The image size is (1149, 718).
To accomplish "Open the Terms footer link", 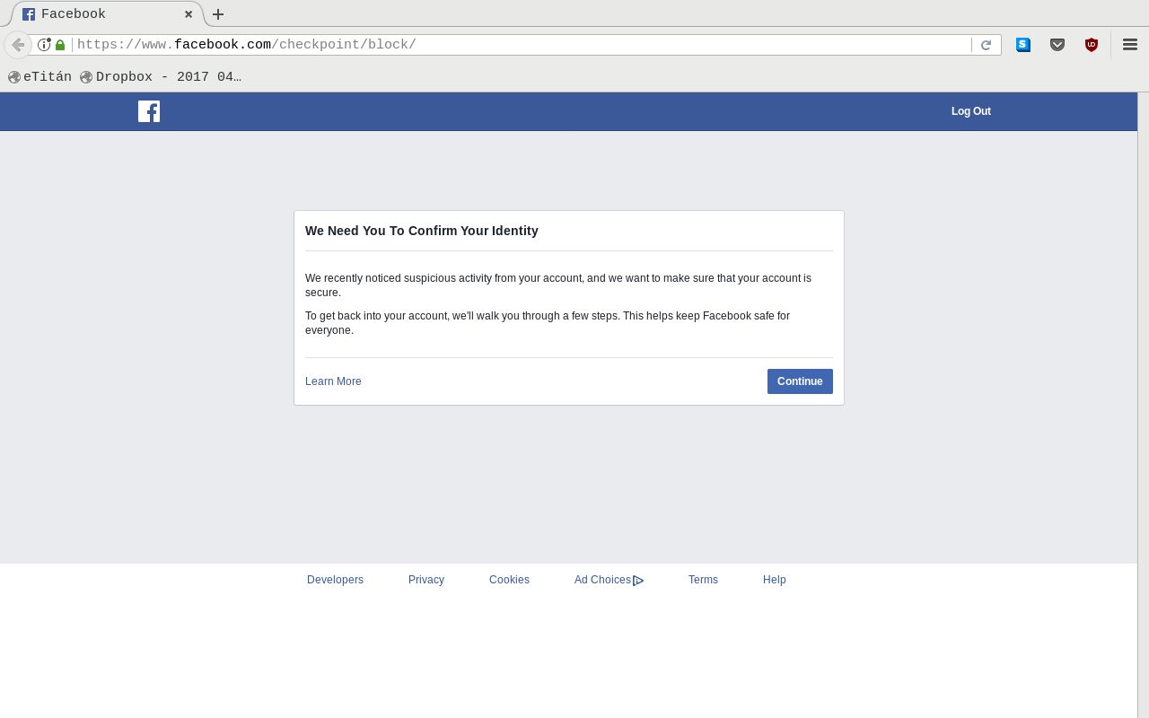I will (703, 580).
